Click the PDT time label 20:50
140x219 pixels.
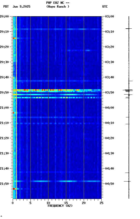tap(4, 93)
